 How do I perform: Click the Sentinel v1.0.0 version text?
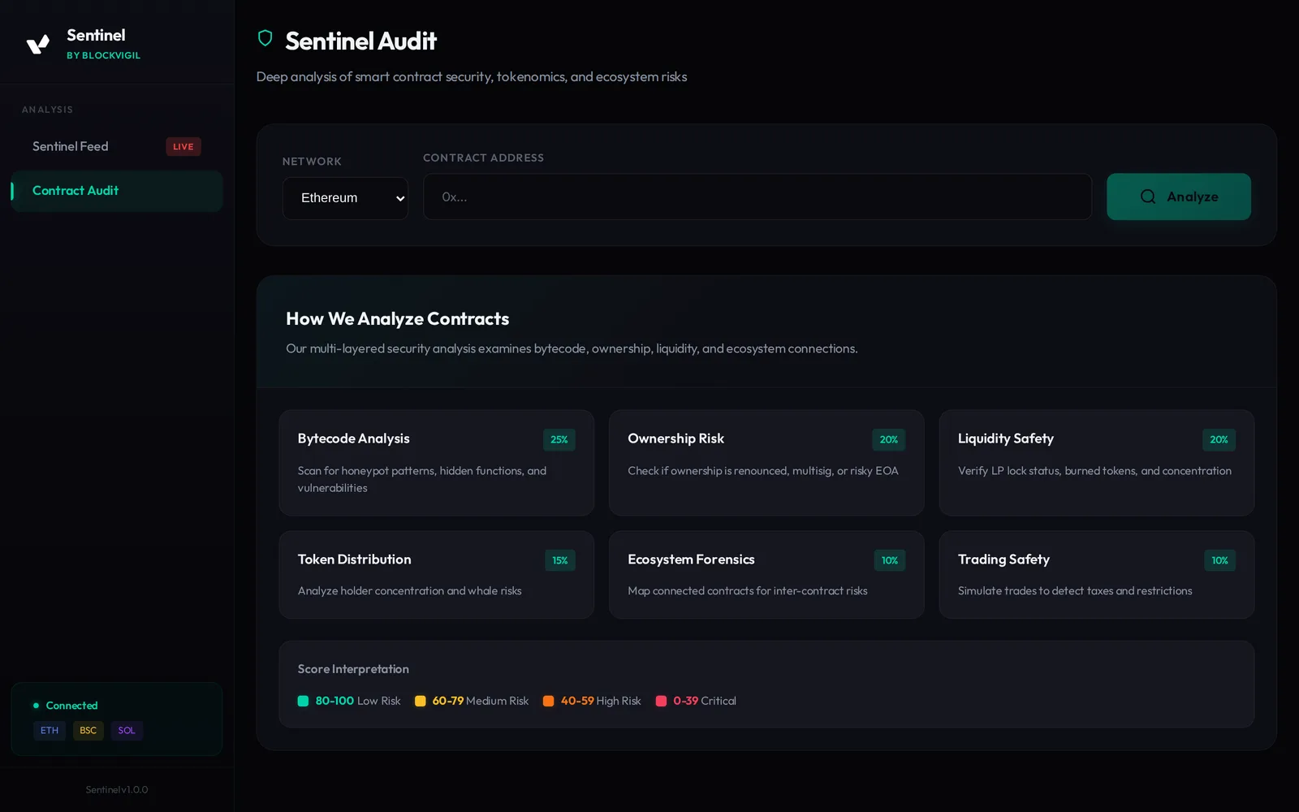point(117,789)
